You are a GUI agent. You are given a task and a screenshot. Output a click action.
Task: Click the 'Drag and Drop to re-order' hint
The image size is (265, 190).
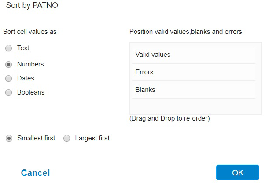point(169,118)
